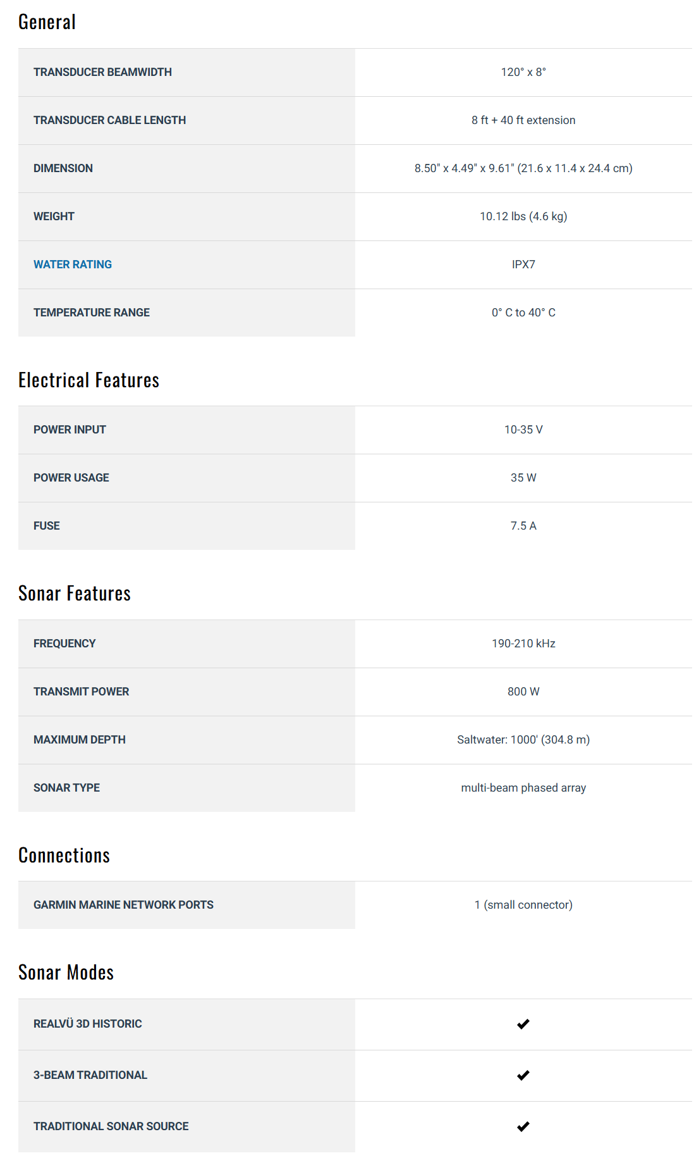Click the IPX7 water rating value
Image resolution: width=694 pixels, height=1158 pixels.
(523, 265)
